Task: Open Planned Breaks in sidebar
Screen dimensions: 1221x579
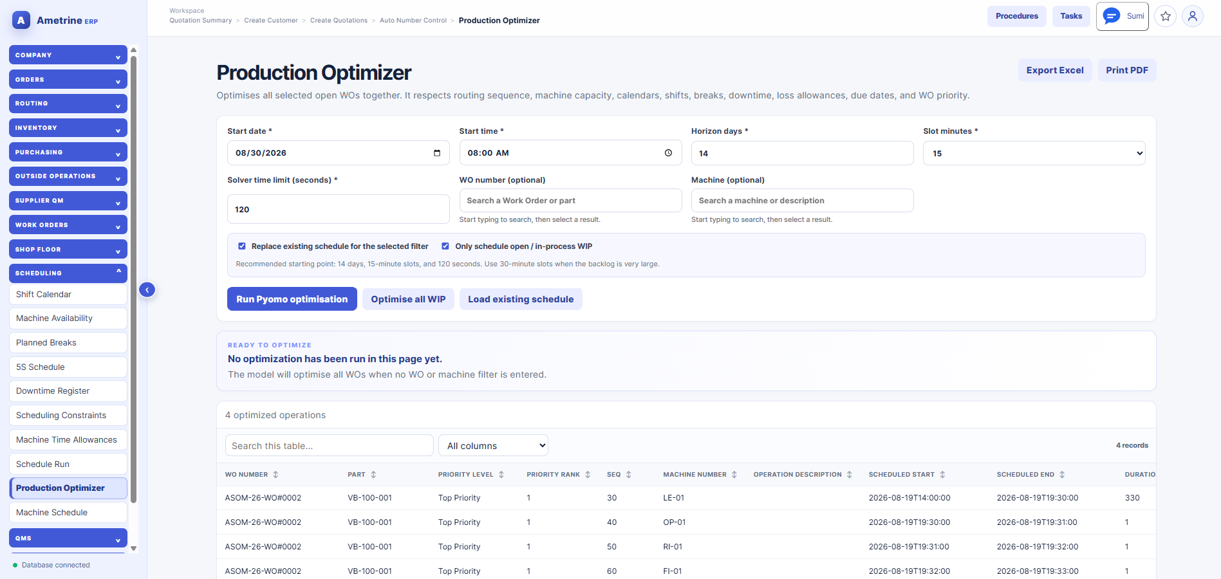Action: (x=68, y=343)
